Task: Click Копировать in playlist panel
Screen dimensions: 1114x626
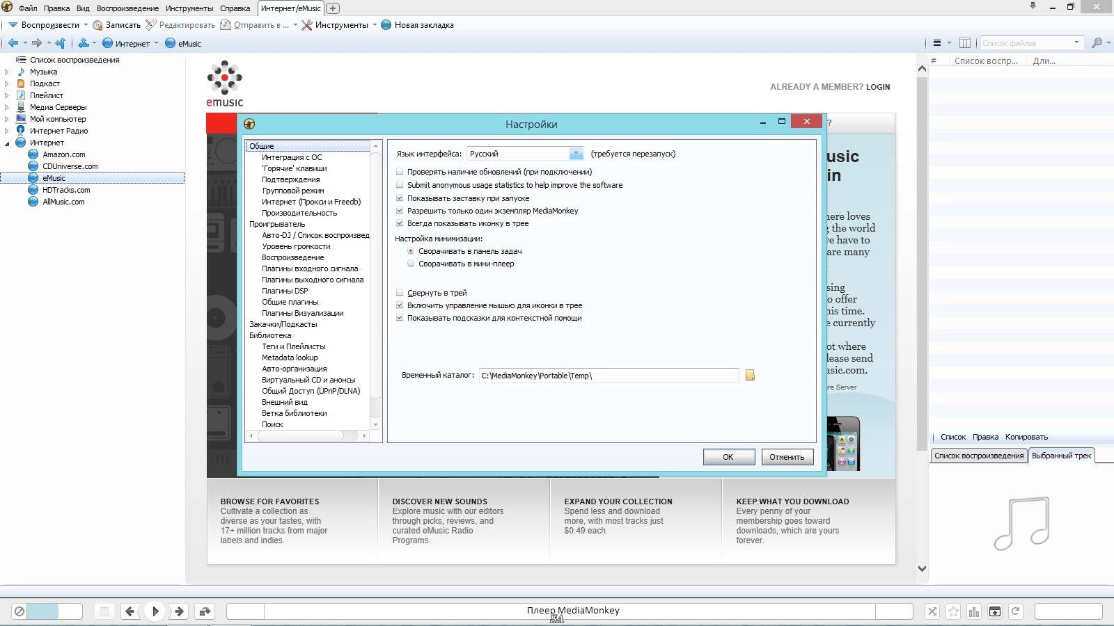Action: pyautogui.click(x=1026, y=437)
